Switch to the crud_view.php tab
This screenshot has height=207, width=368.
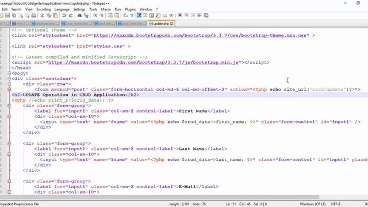tap(132, 24)
